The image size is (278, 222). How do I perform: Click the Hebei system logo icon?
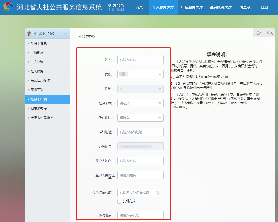point(8,7)
